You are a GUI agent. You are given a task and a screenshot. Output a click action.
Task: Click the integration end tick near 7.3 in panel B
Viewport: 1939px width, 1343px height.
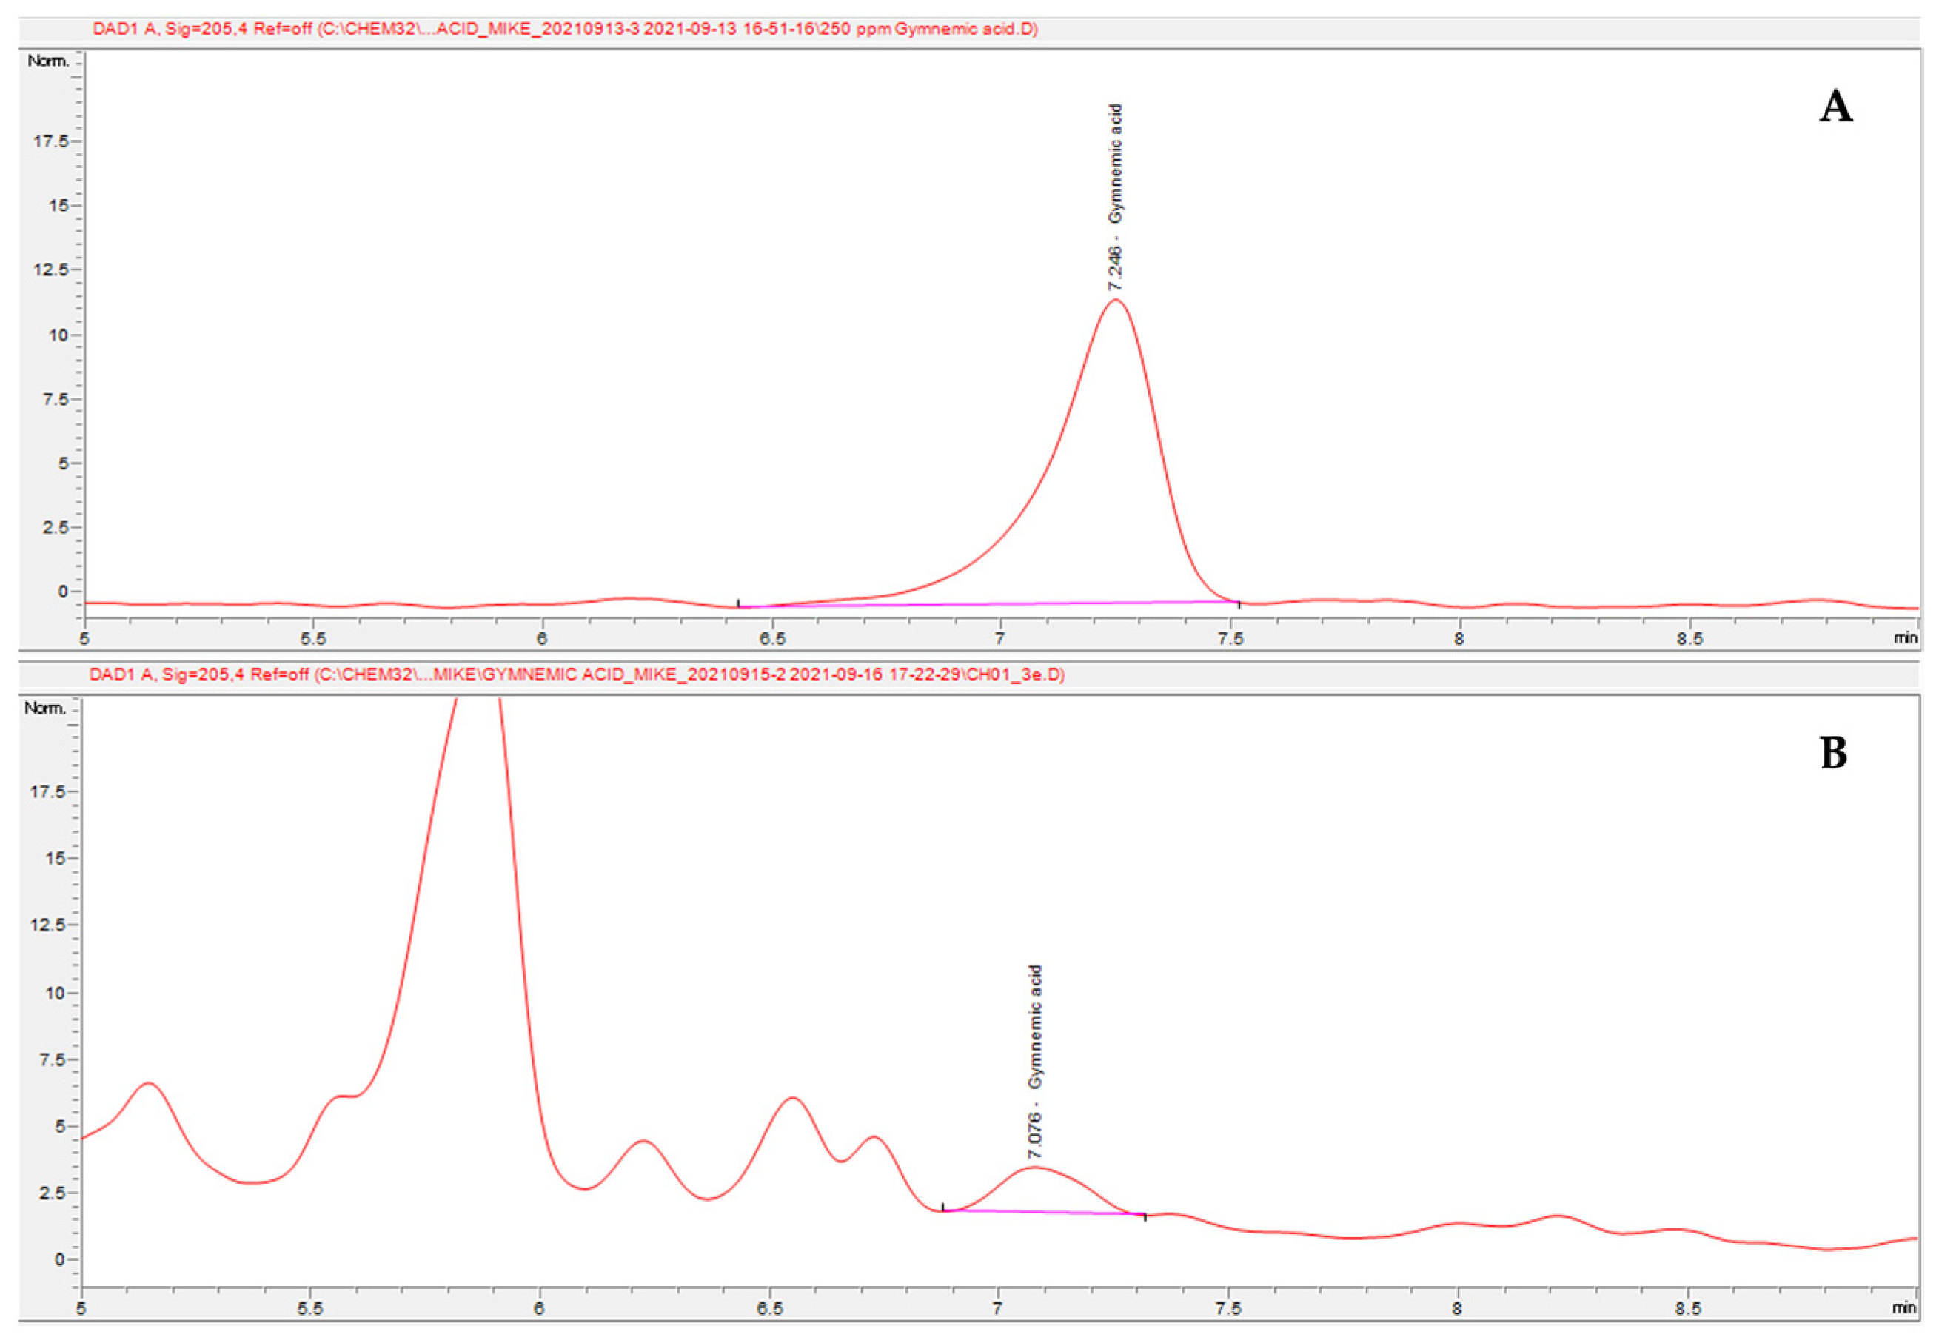tap(1145, 1217)
